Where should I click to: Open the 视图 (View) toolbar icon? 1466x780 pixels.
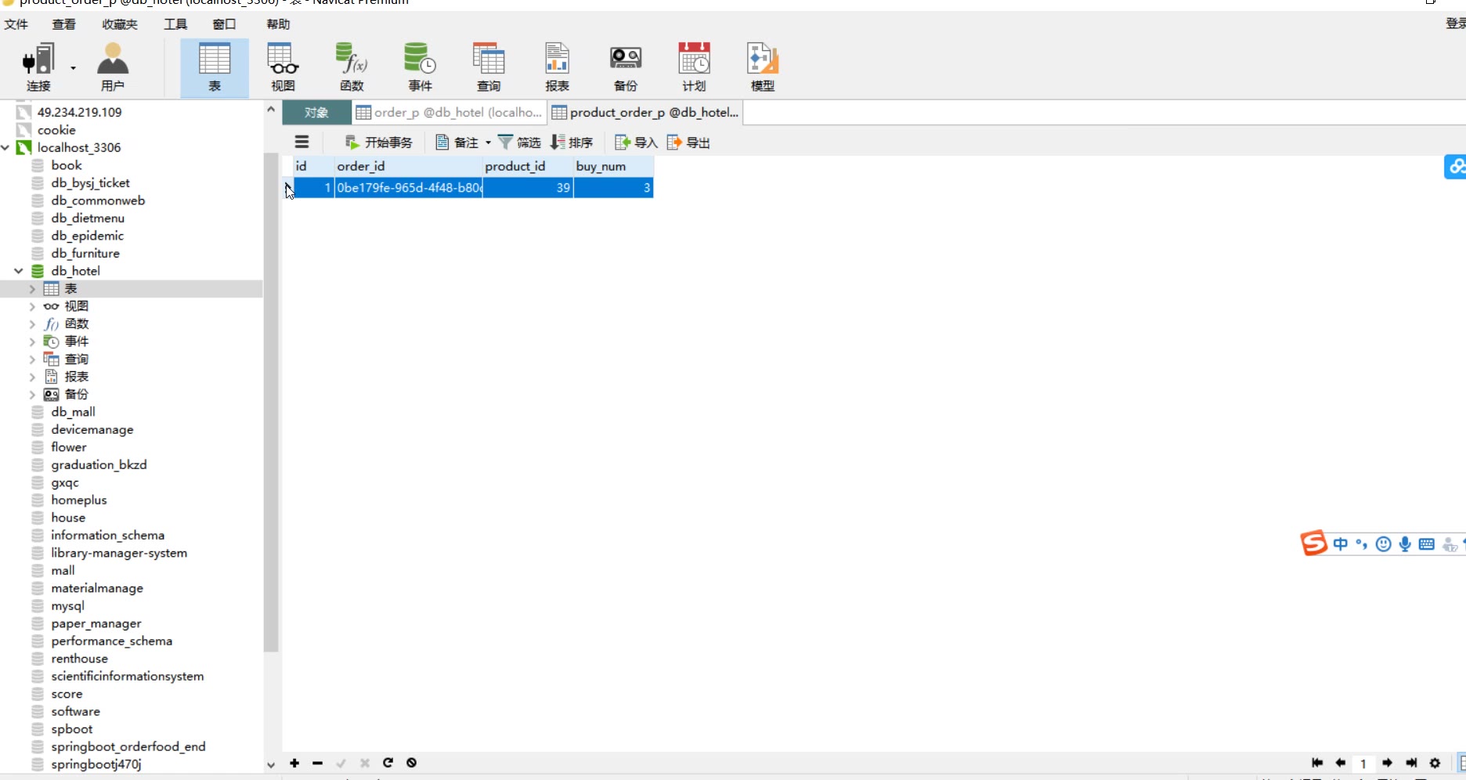(x=283, y=68)
